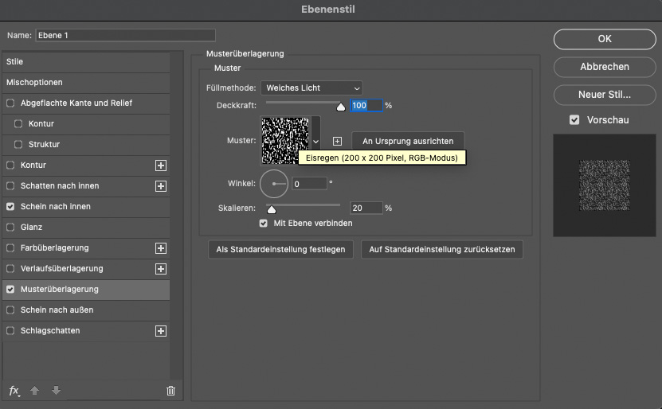Uncheck the Musterüberlagerung checkbox
This screenshot has height=409, width=662.
[x=10, y=290]
